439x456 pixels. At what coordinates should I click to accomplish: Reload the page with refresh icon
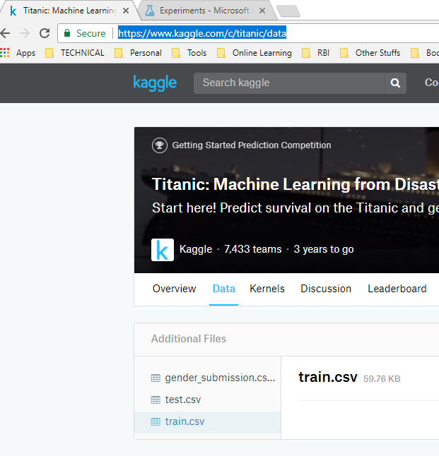[45, 33]
